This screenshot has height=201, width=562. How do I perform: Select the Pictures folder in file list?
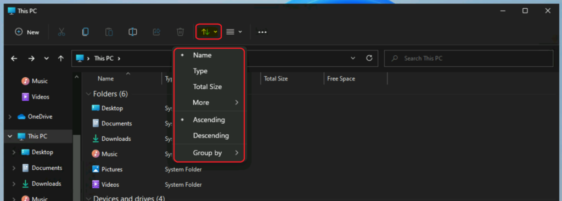click(107, 170)
